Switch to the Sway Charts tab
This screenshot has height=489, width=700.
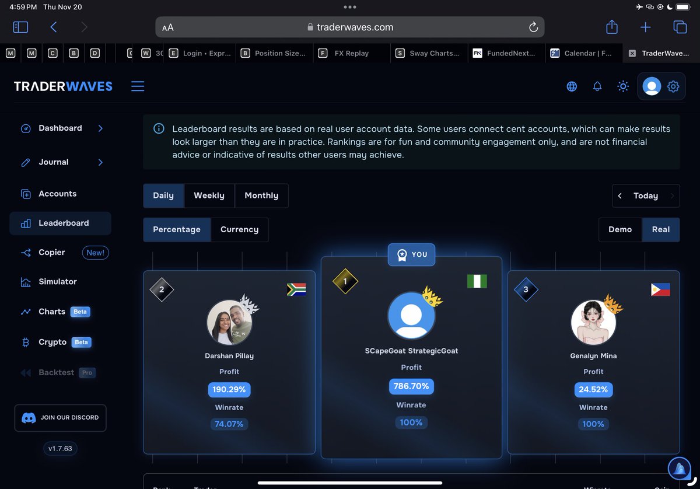tap(429, 53)
